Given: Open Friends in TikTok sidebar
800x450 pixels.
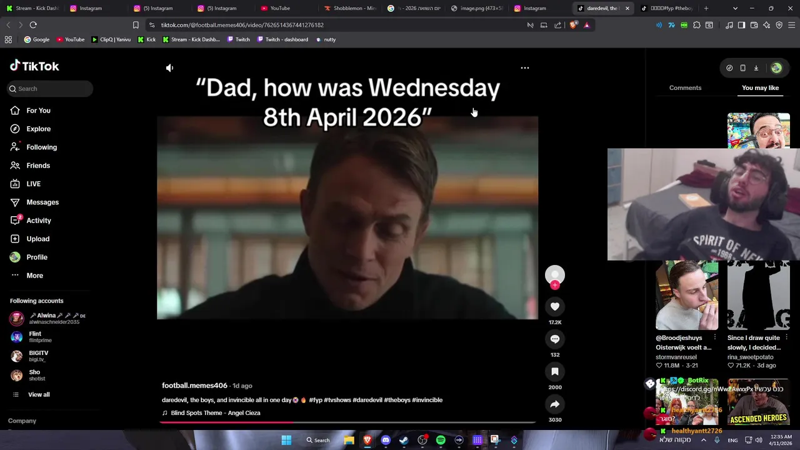Looking at the screenshot, I should [x=38, y=166].
